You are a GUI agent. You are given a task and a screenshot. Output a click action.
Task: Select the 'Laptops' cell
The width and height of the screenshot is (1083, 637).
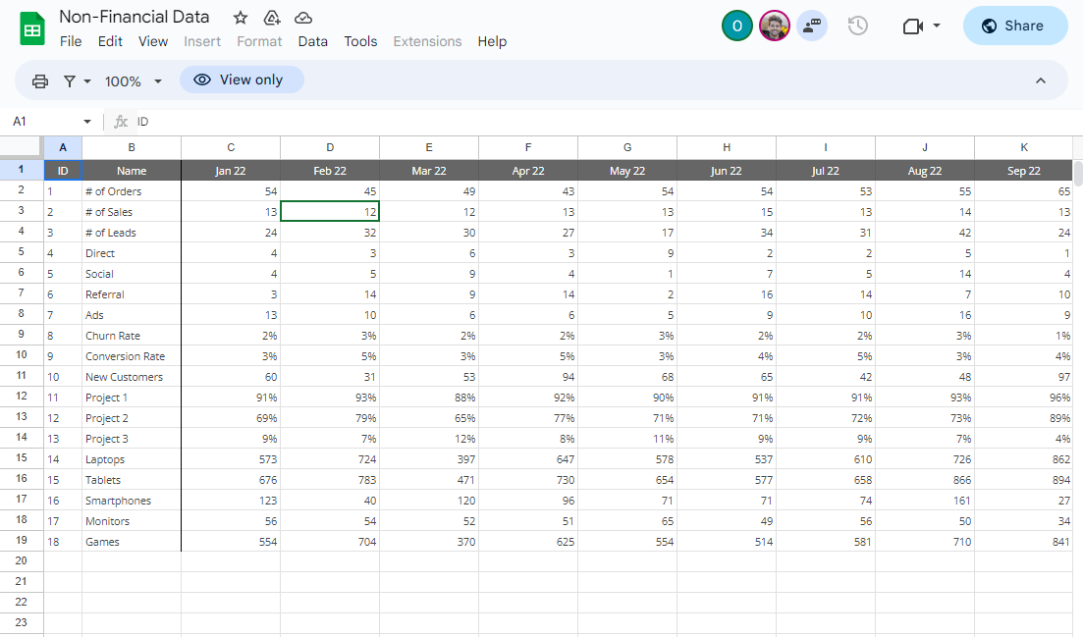click(132, 459)
